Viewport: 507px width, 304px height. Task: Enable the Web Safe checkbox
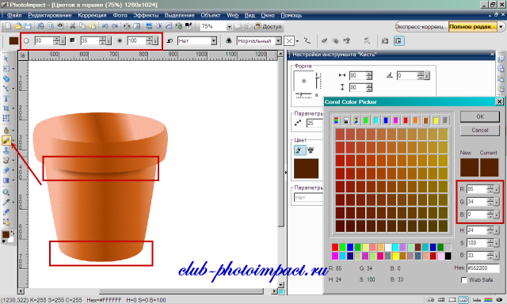pyautogui.click(x=463, y=280)
